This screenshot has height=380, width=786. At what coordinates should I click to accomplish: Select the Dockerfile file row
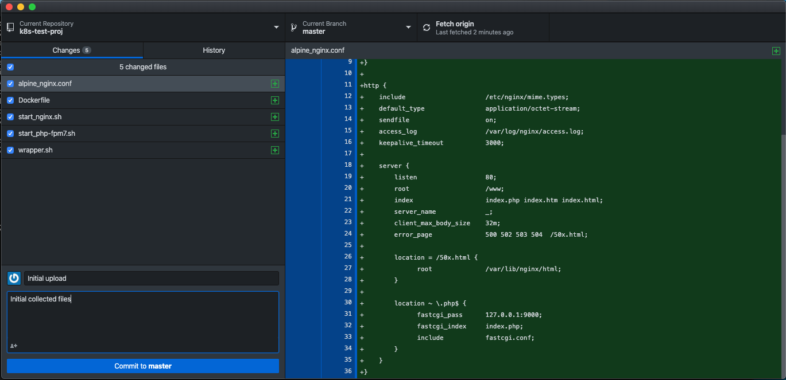click(x=143, y=100)
